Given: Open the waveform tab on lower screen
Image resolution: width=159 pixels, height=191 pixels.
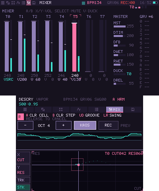Looking at the screenshot, I should tap(79, 109).
